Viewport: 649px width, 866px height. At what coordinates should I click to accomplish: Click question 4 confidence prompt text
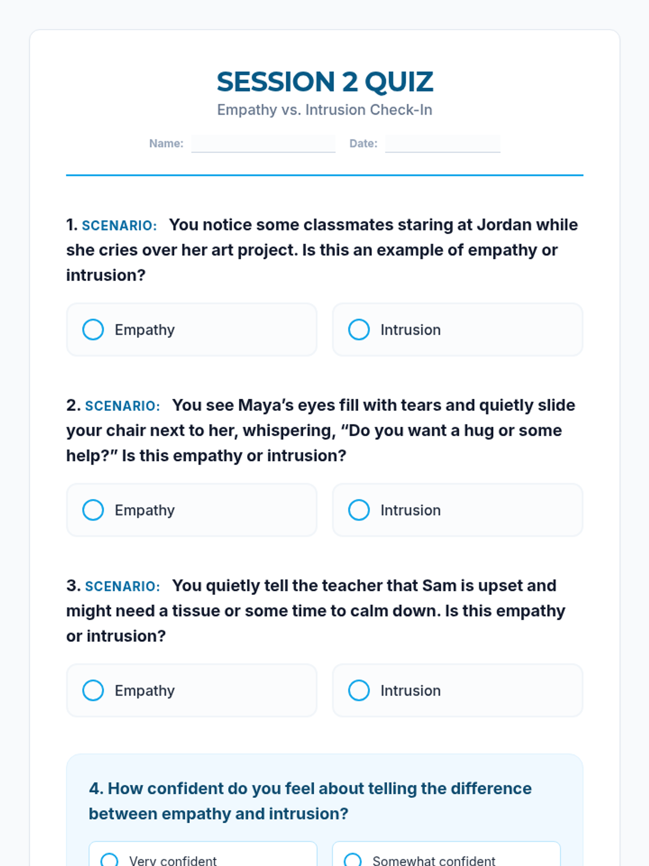tap(310, 801)
